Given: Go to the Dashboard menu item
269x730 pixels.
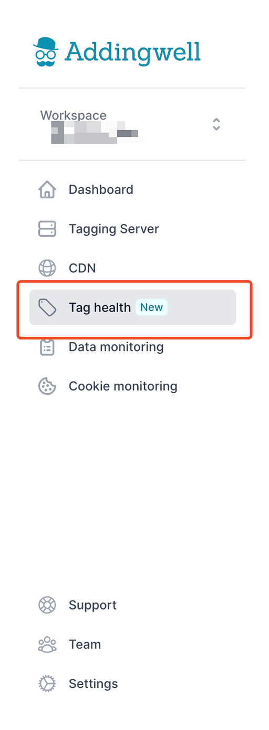Looking at the screenshot, I should (132, 190).
